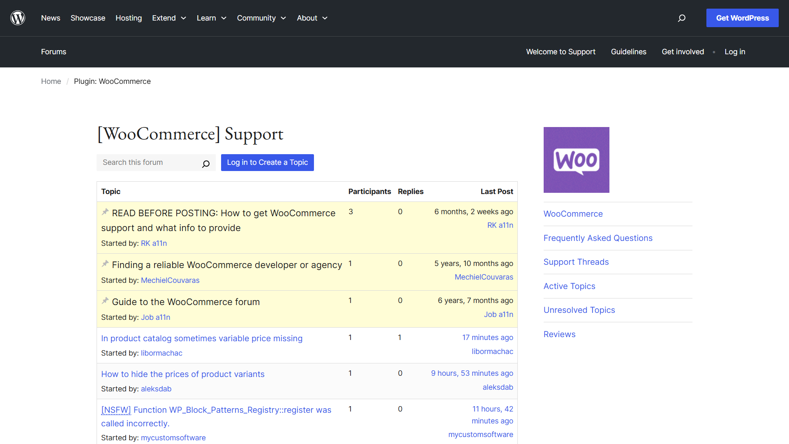The width and height of the screenshot is (789, 444).
Task: Open the Frequently Asked Questions link
Action: tap(598, 238)
